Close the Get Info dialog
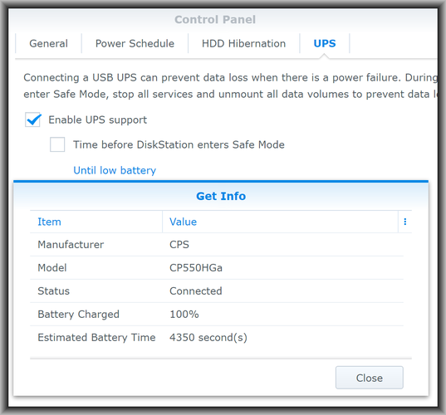The width and height of the screenshot is (446, 415). coord(370,378)
